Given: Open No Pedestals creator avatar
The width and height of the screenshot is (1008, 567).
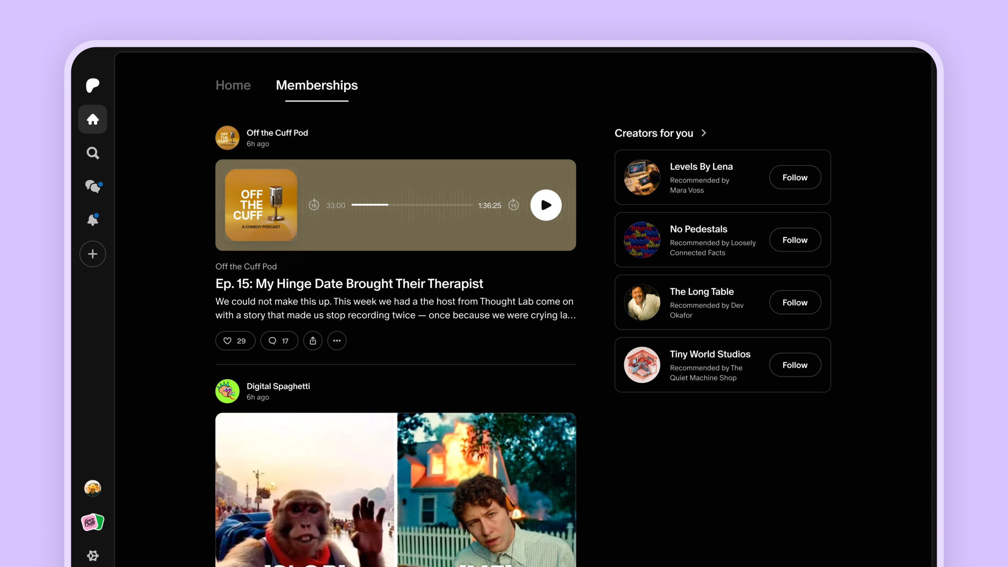Looking at the screenshot, I should click(x=642, y=240).
